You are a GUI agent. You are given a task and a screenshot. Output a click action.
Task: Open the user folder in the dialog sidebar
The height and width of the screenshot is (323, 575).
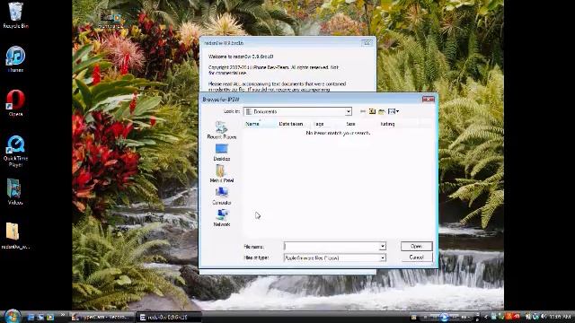coord(222,174)
